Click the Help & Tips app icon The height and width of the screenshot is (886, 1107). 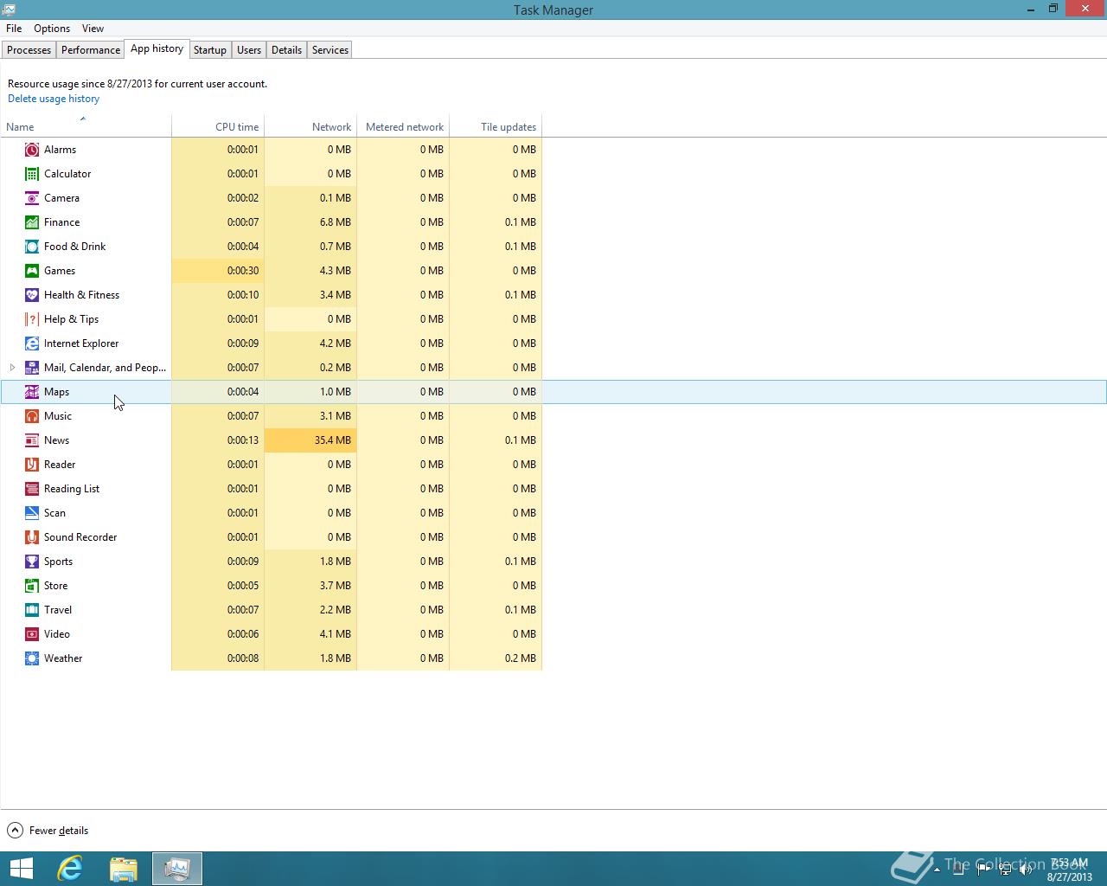(32, 319)
